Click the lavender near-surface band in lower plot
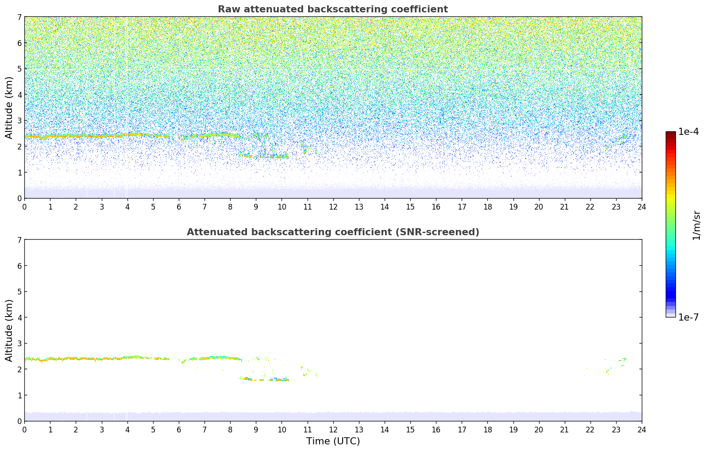This screenshot has height=451, width=706. [x=333, y=416]
